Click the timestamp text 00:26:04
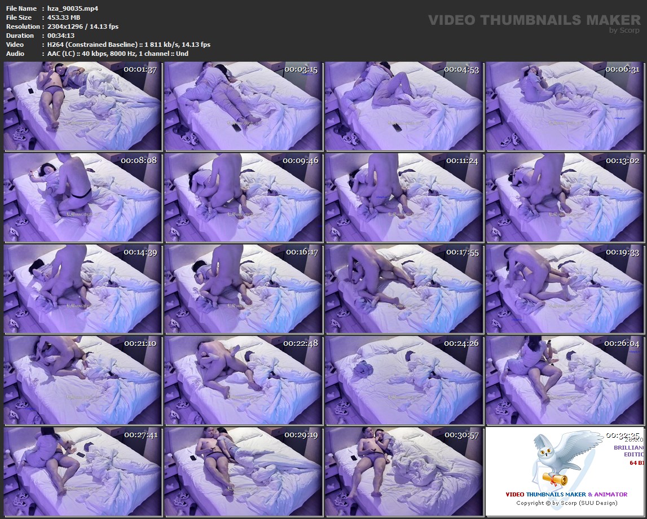This screenshot has width=647, height=519. (622, 343)
